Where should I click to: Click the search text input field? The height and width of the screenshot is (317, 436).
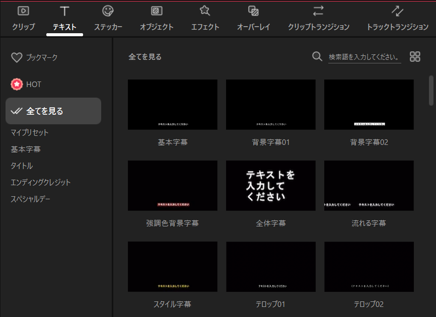364,57
